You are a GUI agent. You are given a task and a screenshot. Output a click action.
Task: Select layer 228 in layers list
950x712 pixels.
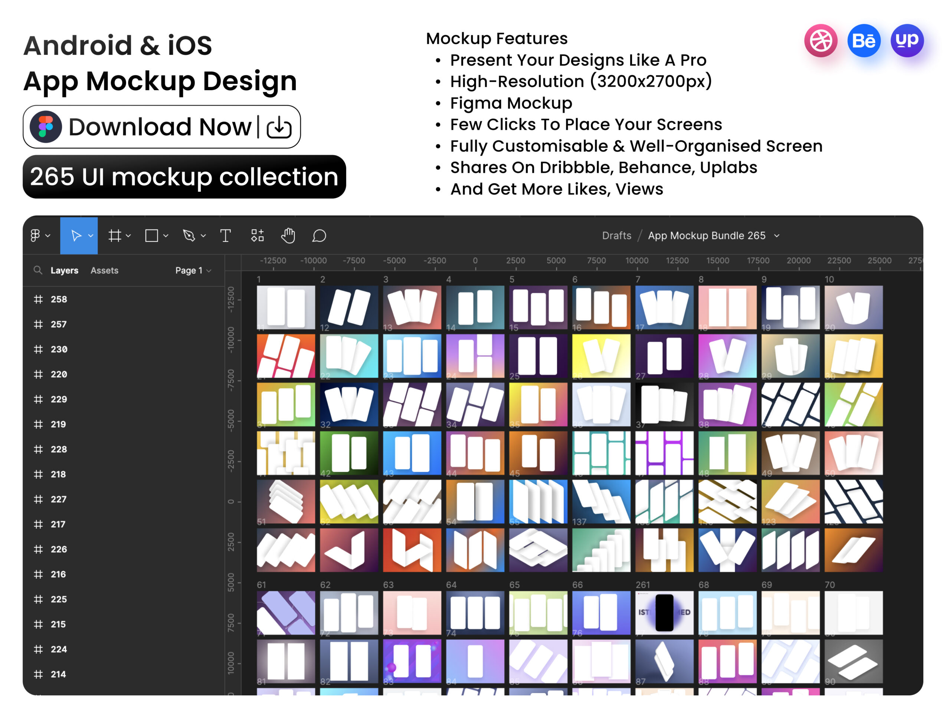coord(124,449)
